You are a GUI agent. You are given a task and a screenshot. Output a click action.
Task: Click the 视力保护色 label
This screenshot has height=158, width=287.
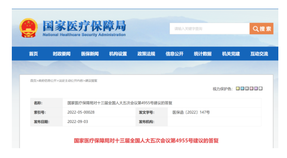pyautogui.click(x=222, y=89)
